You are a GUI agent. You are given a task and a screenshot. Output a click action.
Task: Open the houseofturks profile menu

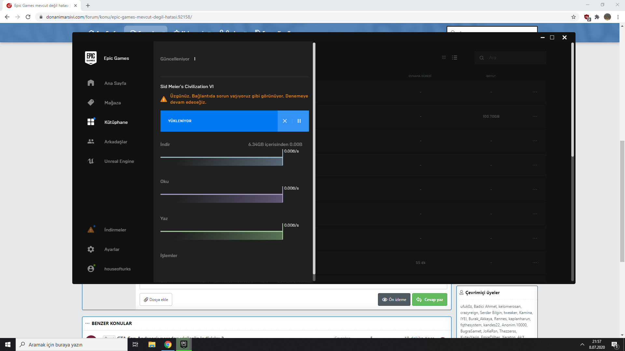tap(117, 269)
